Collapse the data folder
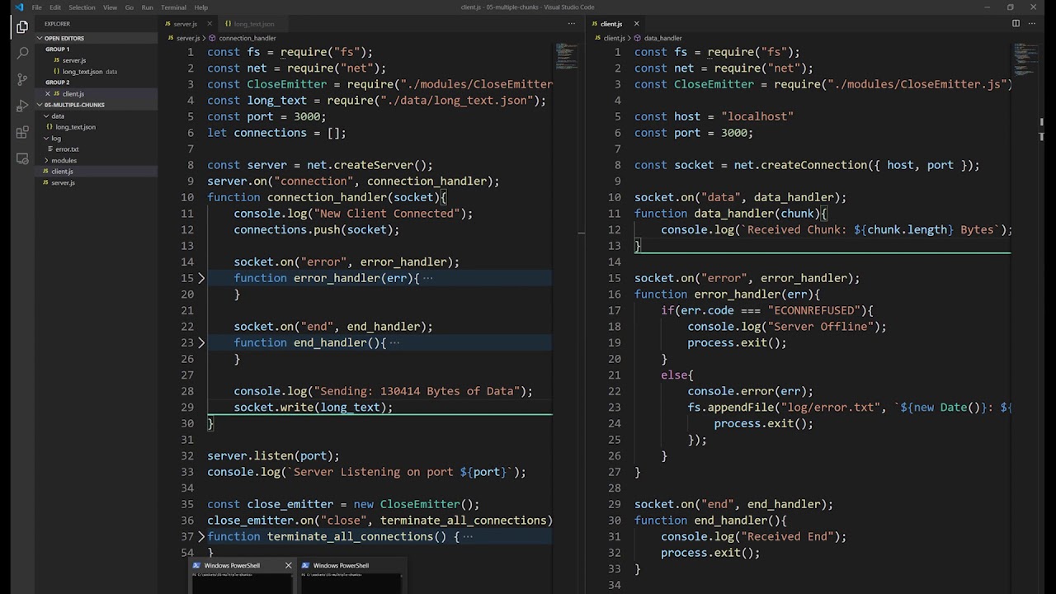Viewport: 1056px width, 594px height. tap(46, 116)
